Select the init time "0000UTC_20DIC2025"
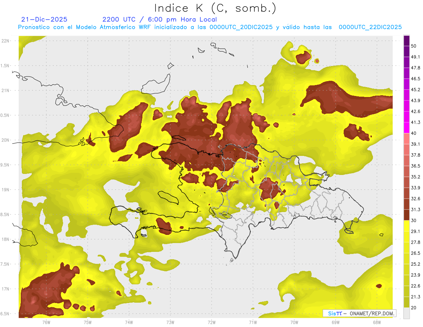Viewport: 423px width, 327px height. 241,27
